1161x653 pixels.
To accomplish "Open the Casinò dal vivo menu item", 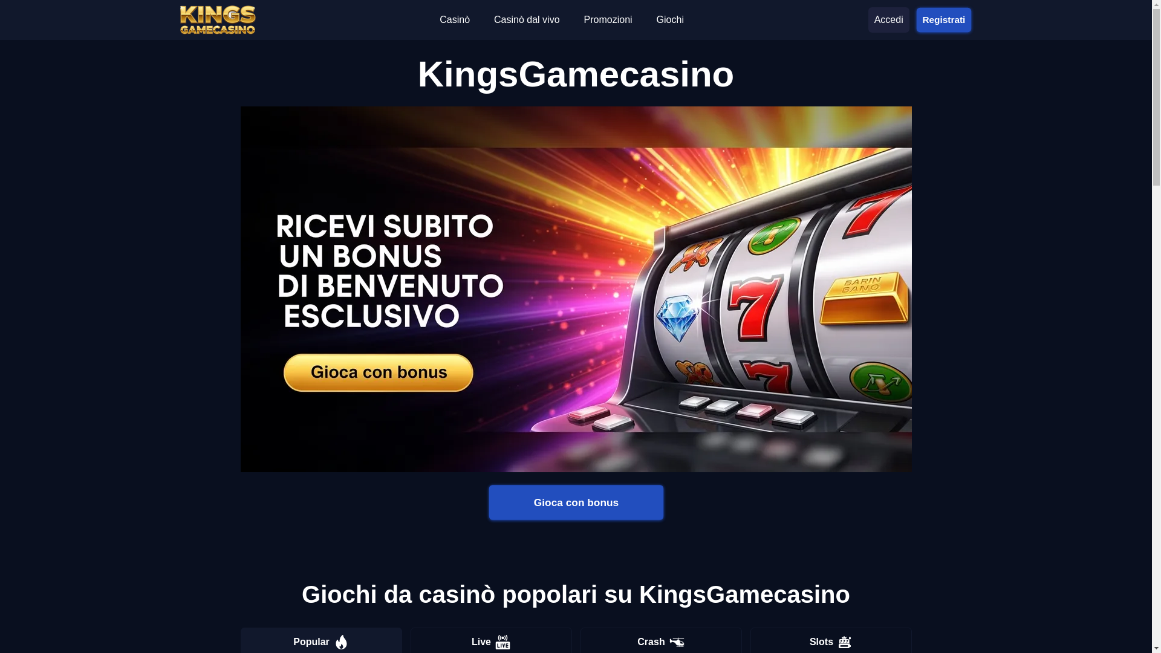I will (x=527, y=20).
